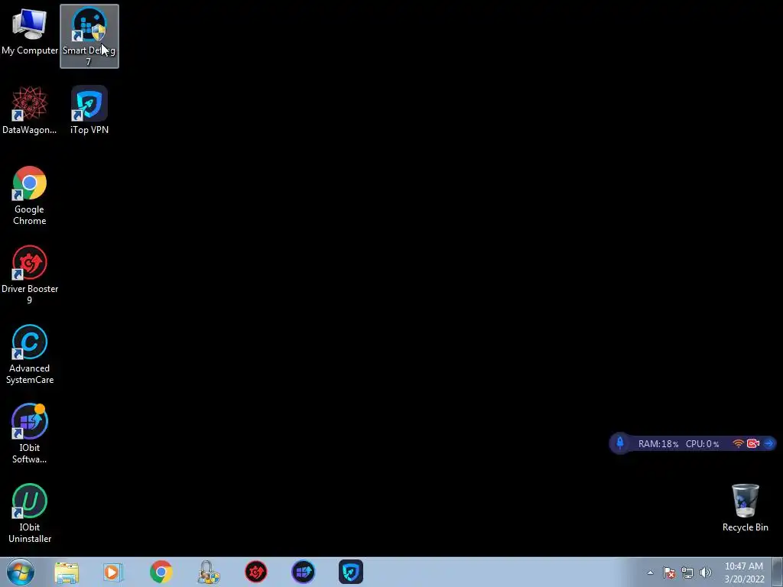The height and width of the screenshot is (587, 783).
Task: Click the RAM: 18% reading on the widget
Action: coord(658,444)
